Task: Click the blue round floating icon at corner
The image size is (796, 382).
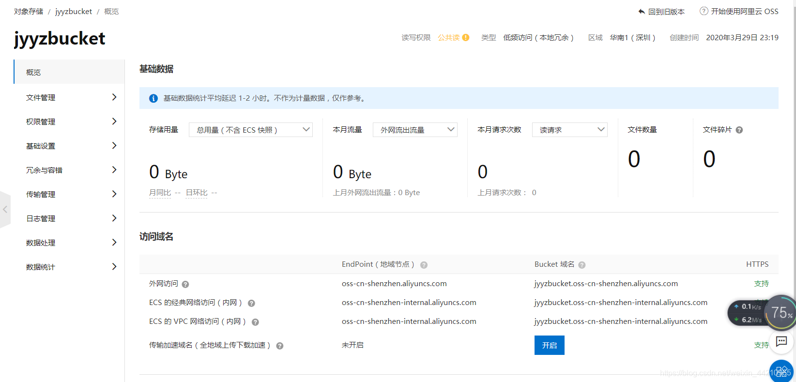Action: (781, 371)
